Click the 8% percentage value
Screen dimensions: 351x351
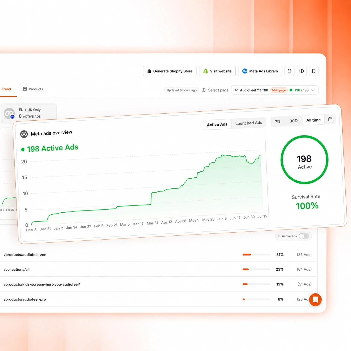coord(281,299)
